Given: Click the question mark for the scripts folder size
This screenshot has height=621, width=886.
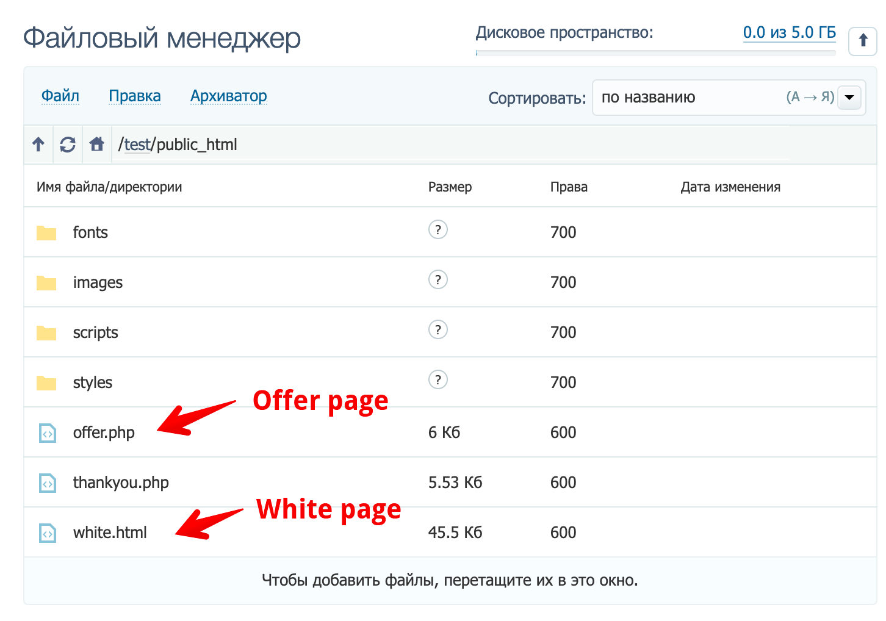Looking at the screenshot, I should click(x=438, y=329).
